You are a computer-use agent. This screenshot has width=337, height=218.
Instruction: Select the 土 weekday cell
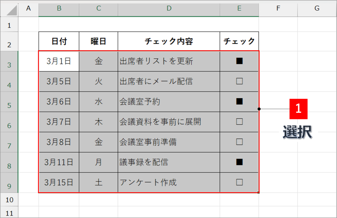[x=98, y=182]
